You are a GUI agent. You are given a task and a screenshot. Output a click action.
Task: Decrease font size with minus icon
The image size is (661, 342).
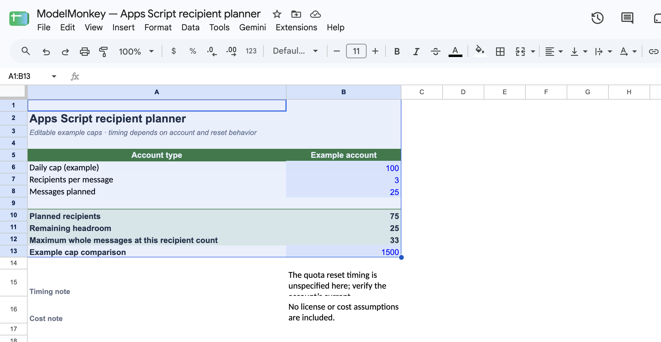point(337,51)
